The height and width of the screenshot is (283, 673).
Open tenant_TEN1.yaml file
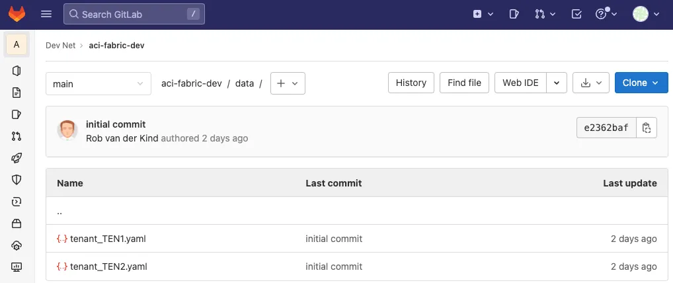point(108,239)
